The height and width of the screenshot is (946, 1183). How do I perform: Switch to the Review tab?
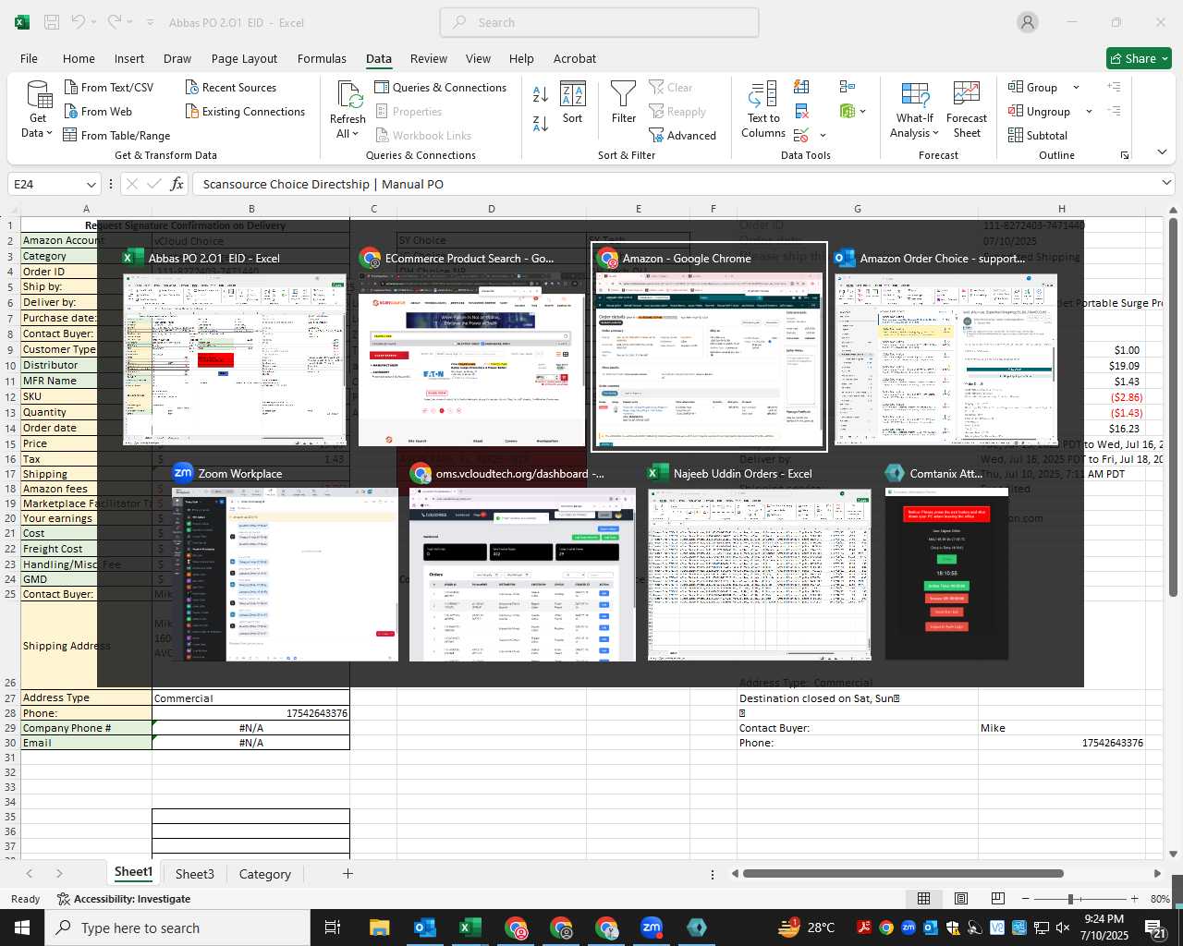pyautogui.click(x=429, y=58)
